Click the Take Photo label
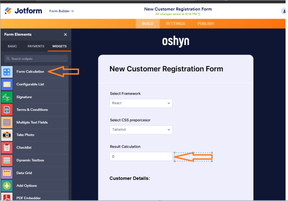 click(x=25, y=135)
